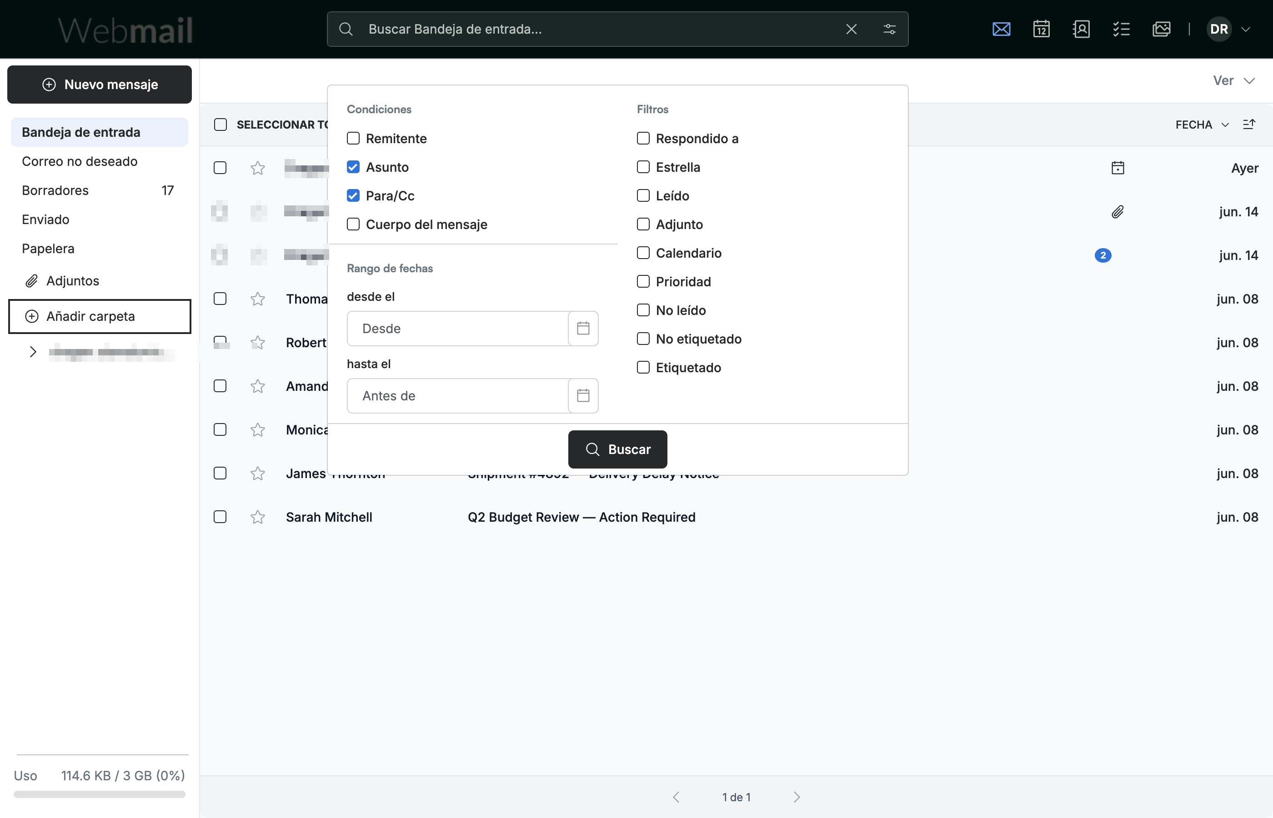Expand the blurred folder tree item
The height and width of the screenshot is (818, 1273).
(x=33, y=352)
